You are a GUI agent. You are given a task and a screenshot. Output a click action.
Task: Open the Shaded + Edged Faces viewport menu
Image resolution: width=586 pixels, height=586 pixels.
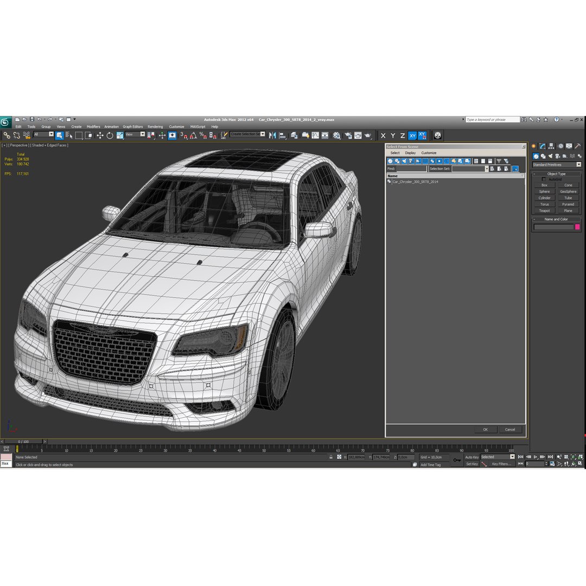(50, 145)
